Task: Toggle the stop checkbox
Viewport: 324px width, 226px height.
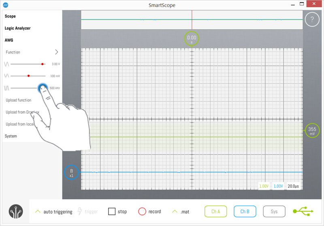Action: click(112, 211)
